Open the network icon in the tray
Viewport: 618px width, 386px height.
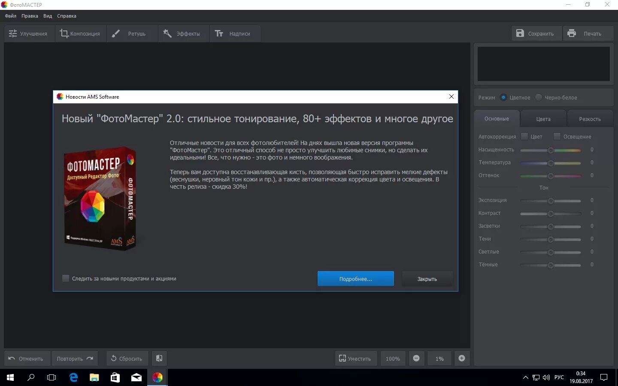536,377
